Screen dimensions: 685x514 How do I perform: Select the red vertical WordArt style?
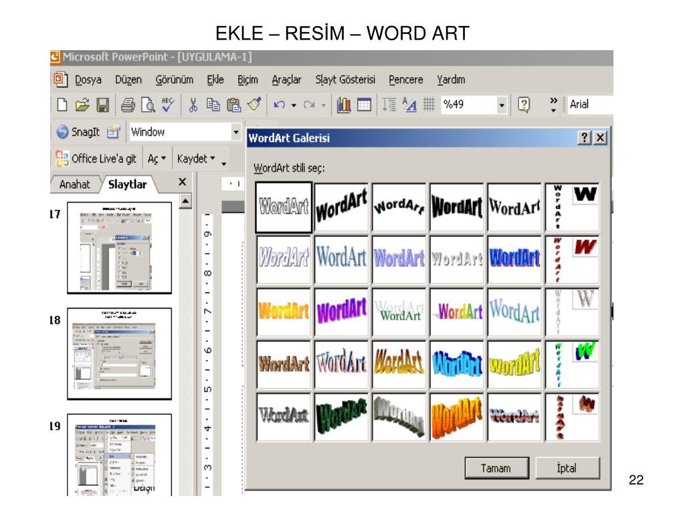point(572,260)
